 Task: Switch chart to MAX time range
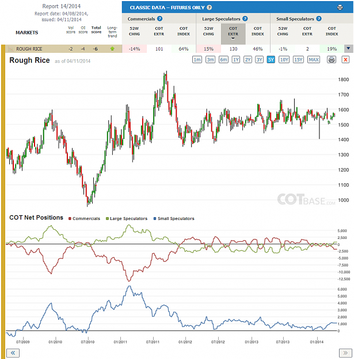tap(314, 60)
